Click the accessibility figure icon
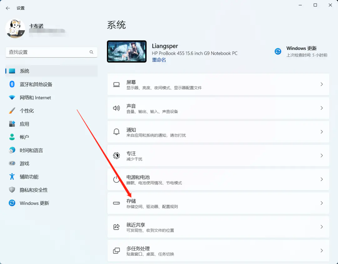Viewport: 338px width, 264px height. (x=12, y=177)
